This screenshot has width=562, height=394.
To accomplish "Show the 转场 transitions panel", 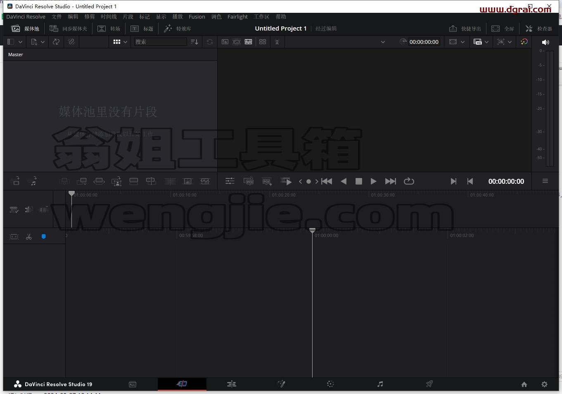I will click(109, 28).
